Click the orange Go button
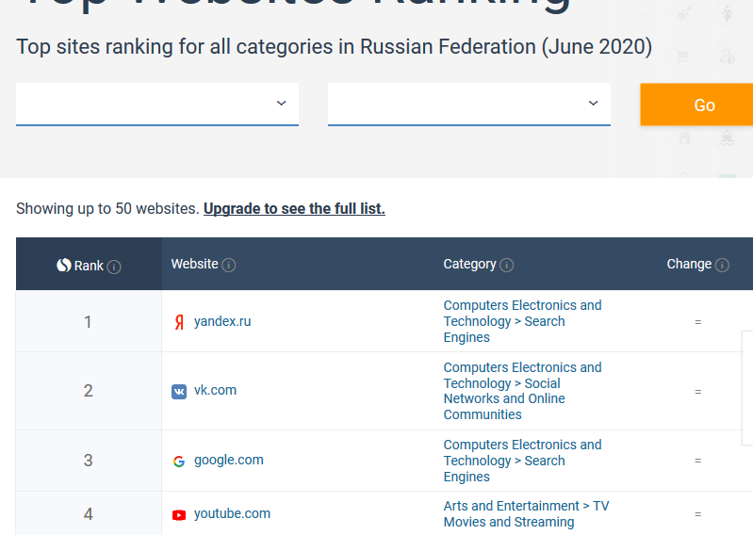753x535 pixels. pos(696,105)
